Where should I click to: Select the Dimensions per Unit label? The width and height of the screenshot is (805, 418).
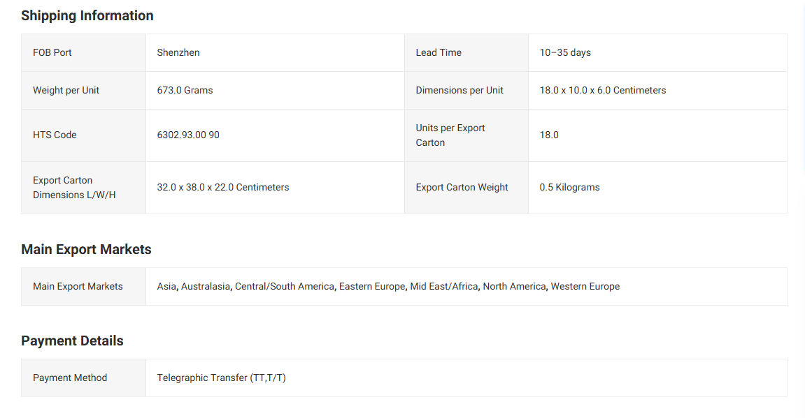point(460,90)
